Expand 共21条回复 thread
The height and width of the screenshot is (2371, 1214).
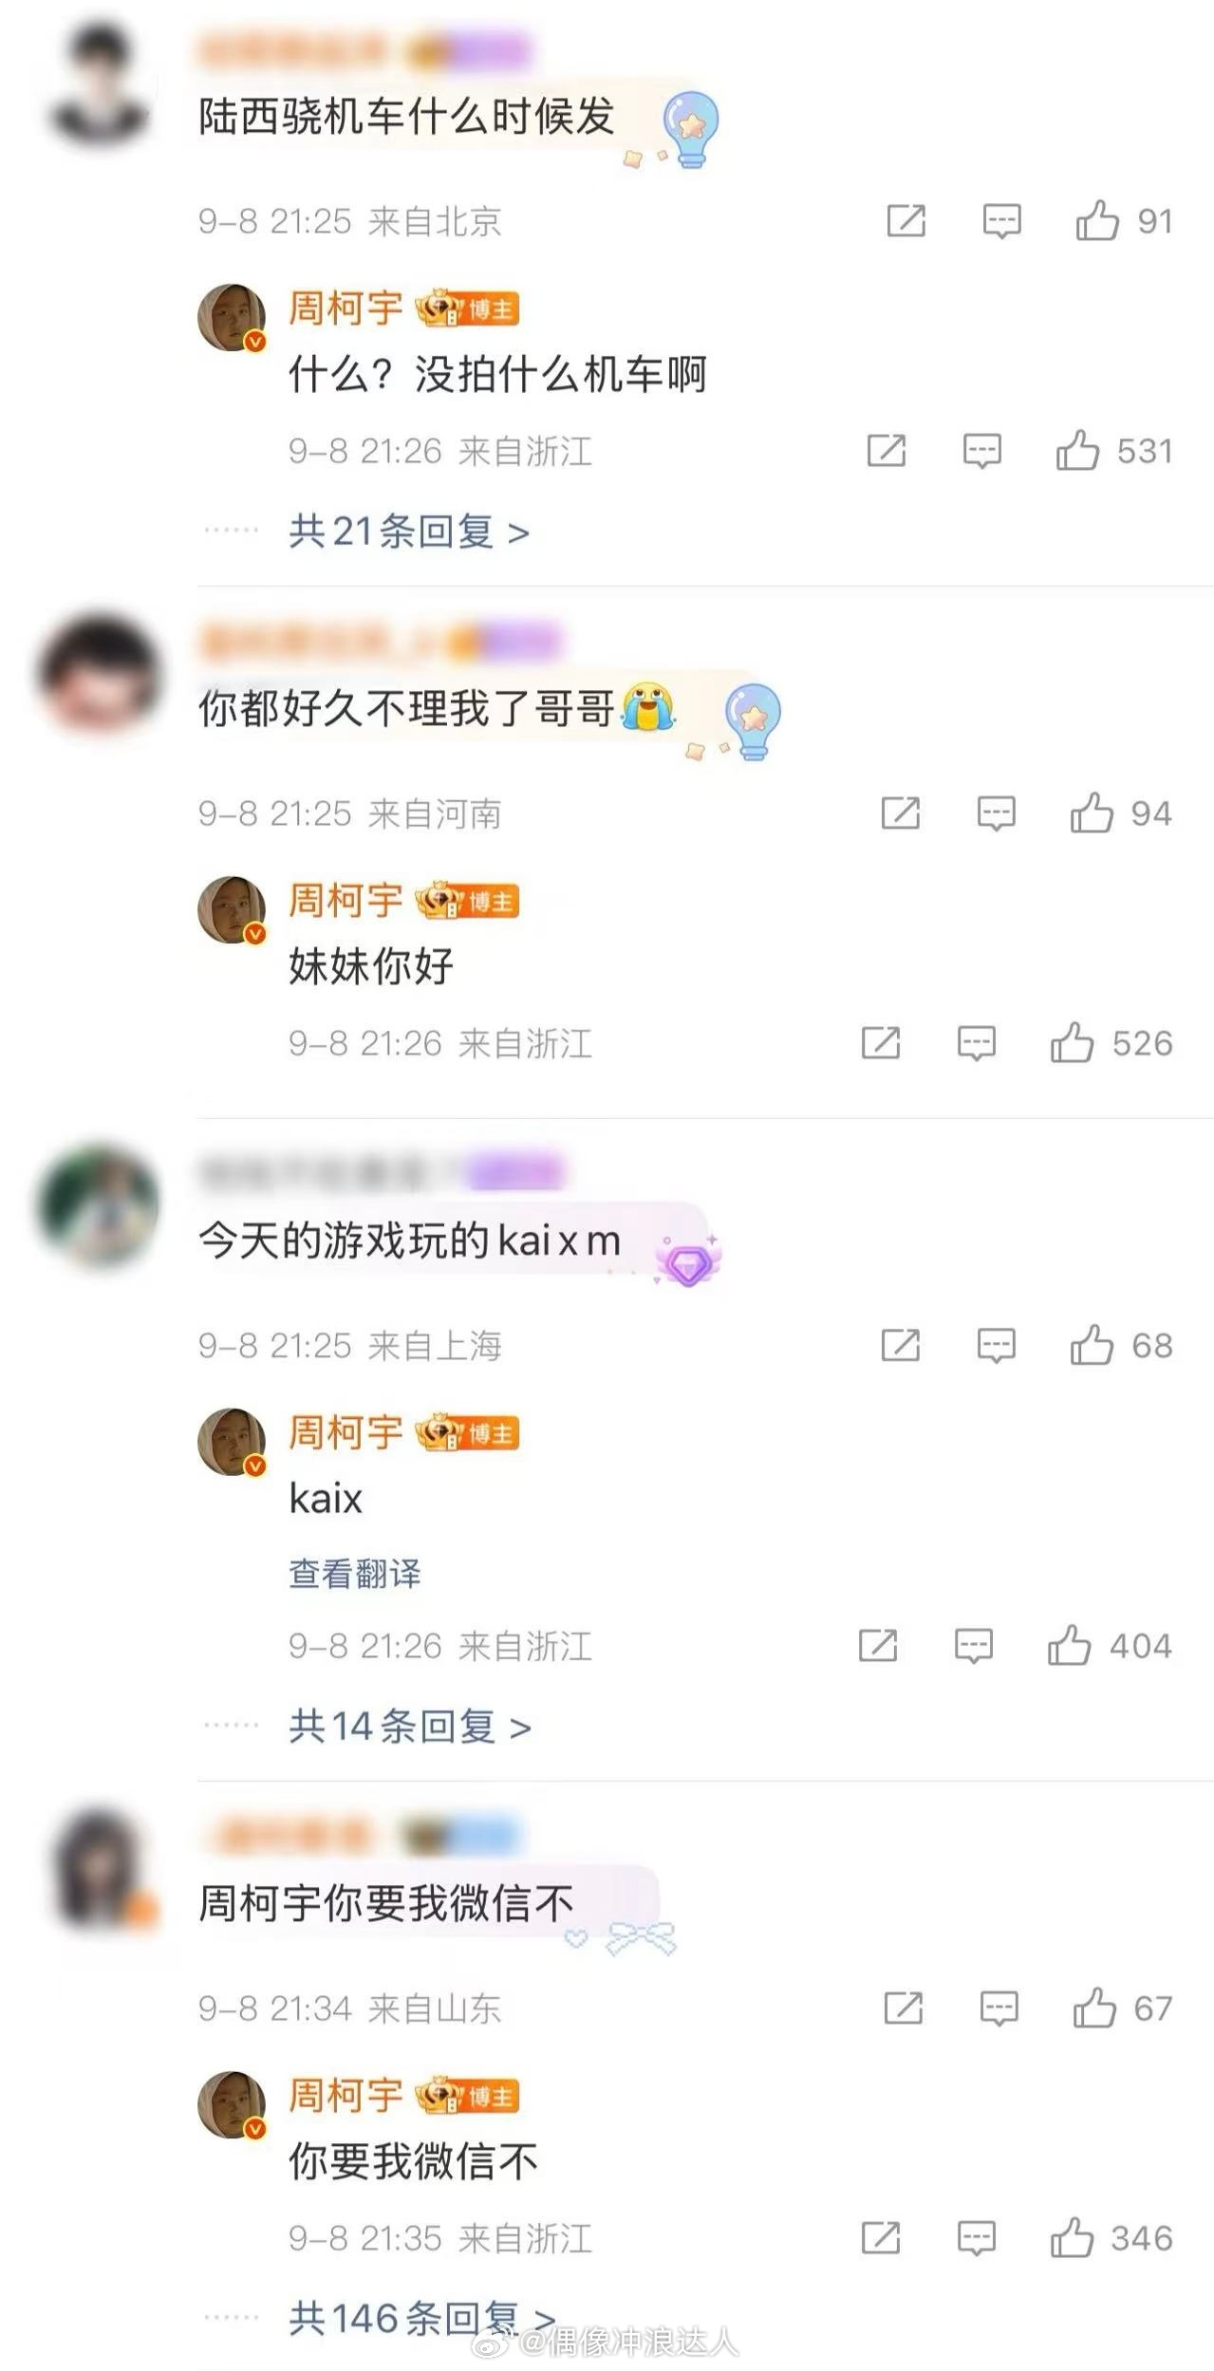[x=409, y=532]
